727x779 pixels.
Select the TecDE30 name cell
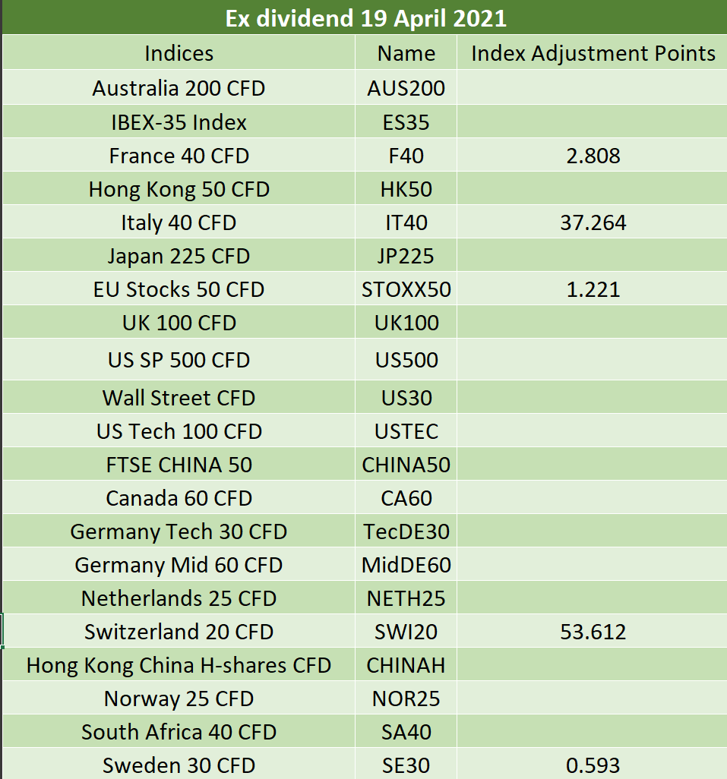(x=406, y=531)
